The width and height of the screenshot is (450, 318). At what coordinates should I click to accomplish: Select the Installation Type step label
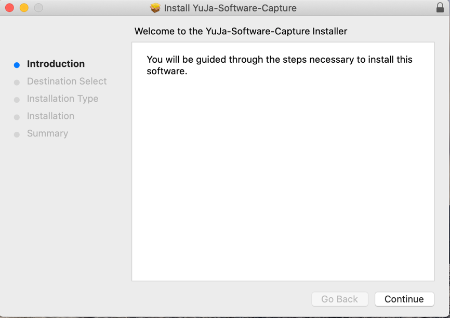62,99
